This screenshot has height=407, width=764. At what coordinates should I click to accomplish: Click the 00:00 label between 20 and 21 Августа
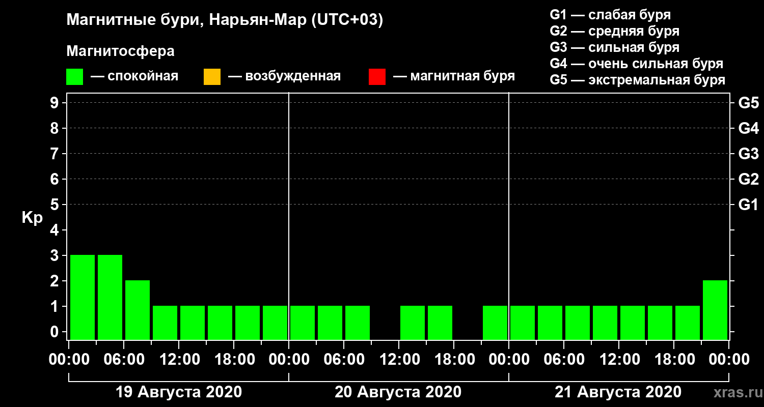click(x=509, y=360)
